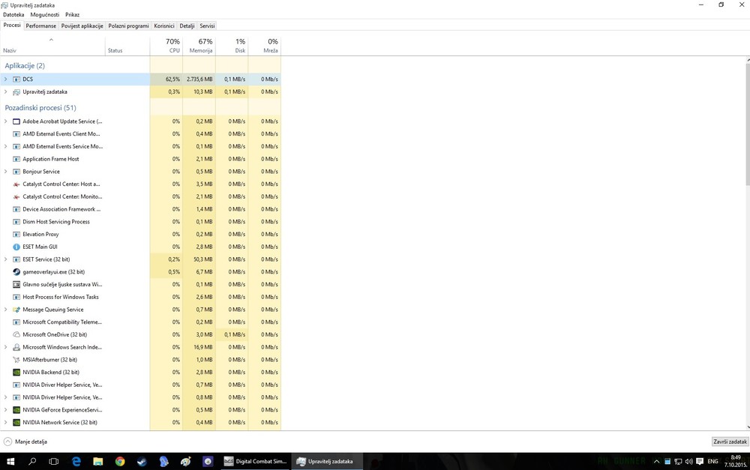Image resolution: width=750 pixels, height=470 pixels.
Task: Open the action center notification icon
Action: (x=700, y=462)
